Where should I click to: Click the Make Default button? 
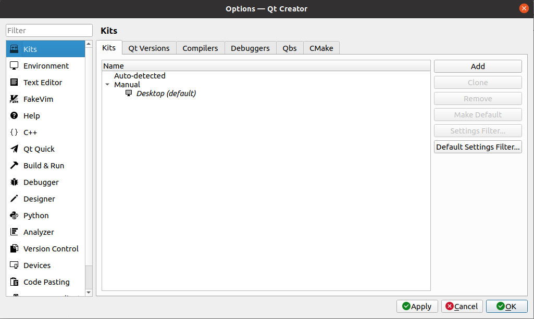point(478,114)
